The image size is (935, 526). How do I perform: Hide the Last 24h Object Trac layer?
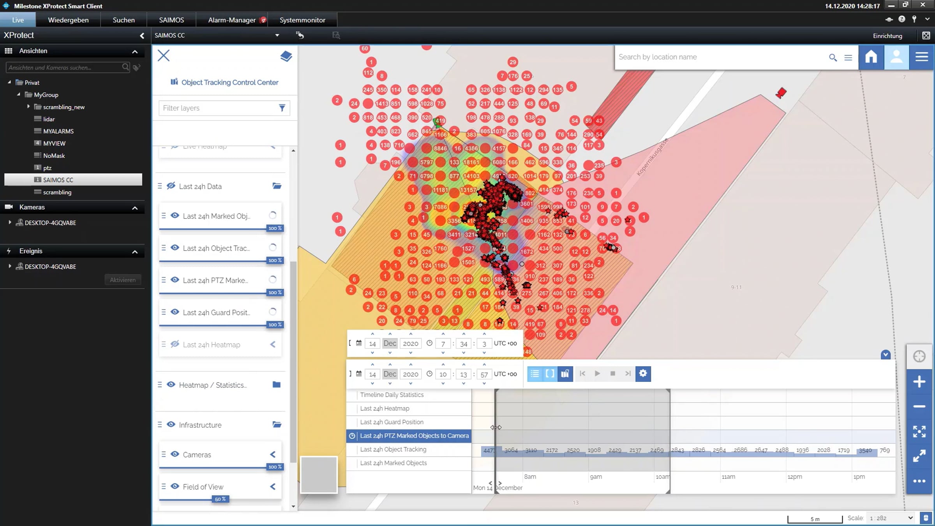coord(175,248)
